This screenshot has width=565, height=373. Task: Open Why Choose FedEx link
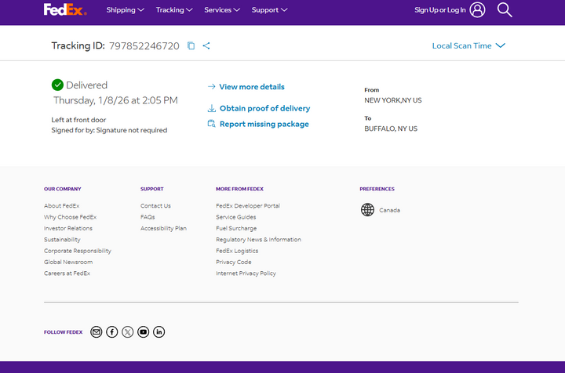click(x=71, y=217)
